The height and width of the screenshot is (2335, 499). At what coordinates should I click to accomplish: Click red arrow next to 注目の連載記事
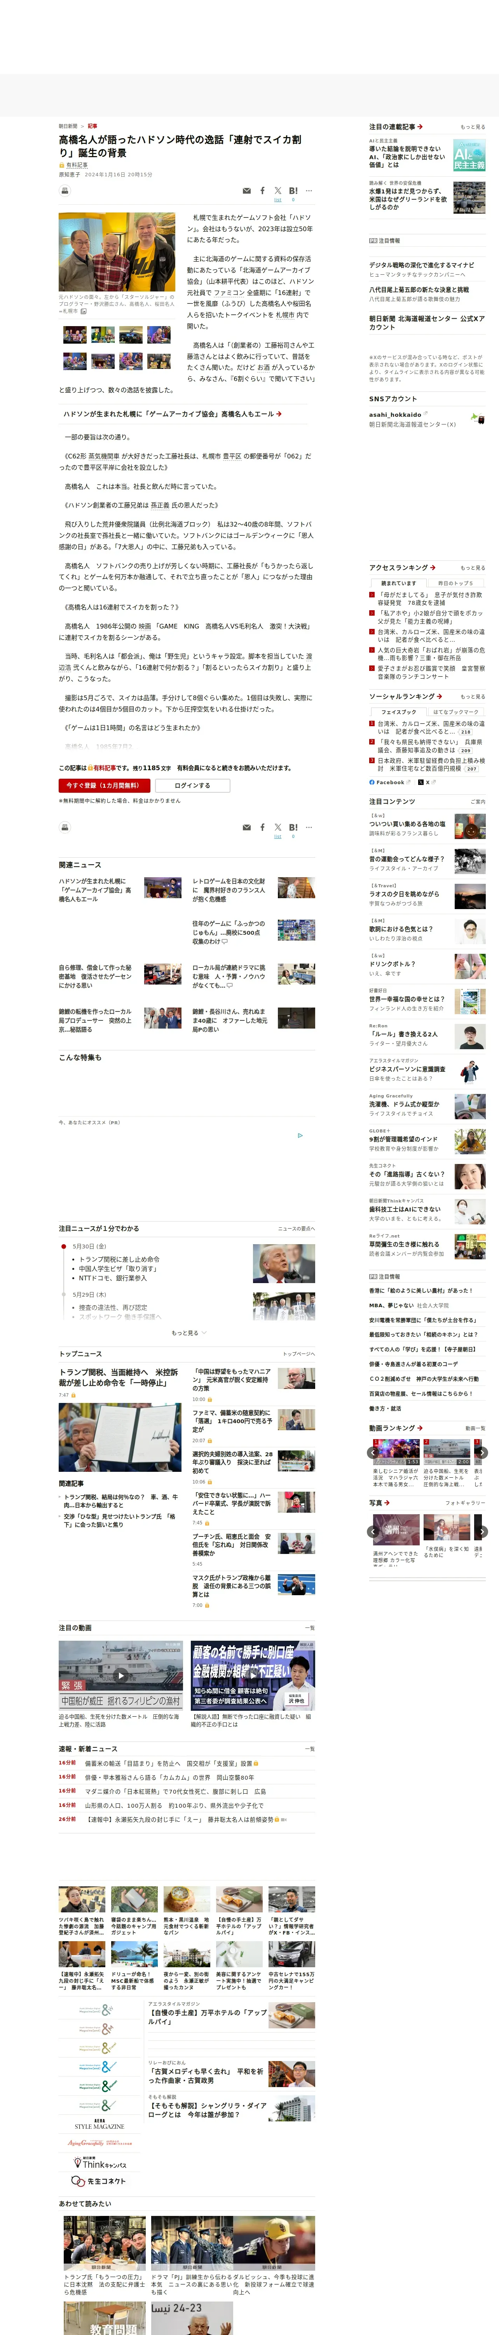tap(420, 127)
